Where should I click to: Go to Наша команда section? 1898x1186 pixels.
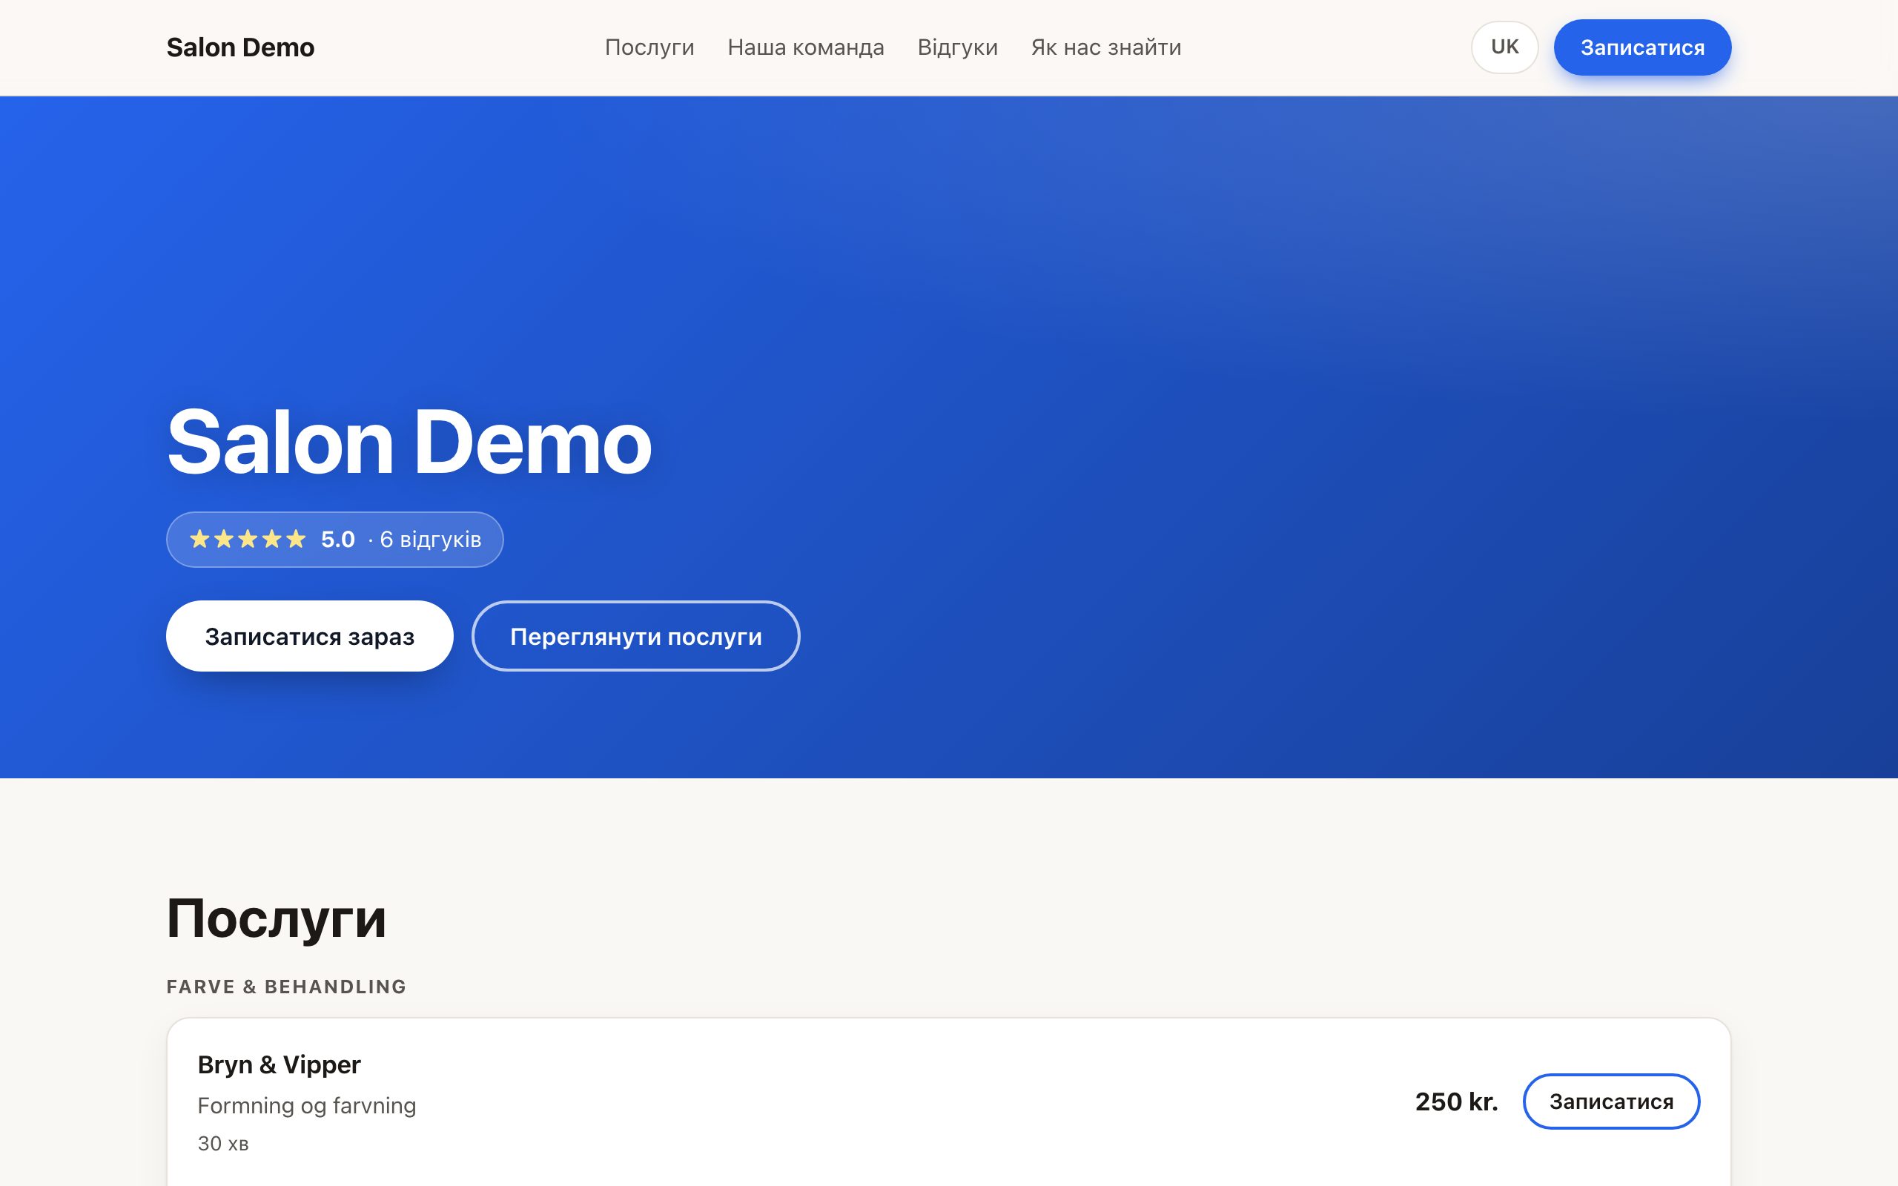pos(805,47)
